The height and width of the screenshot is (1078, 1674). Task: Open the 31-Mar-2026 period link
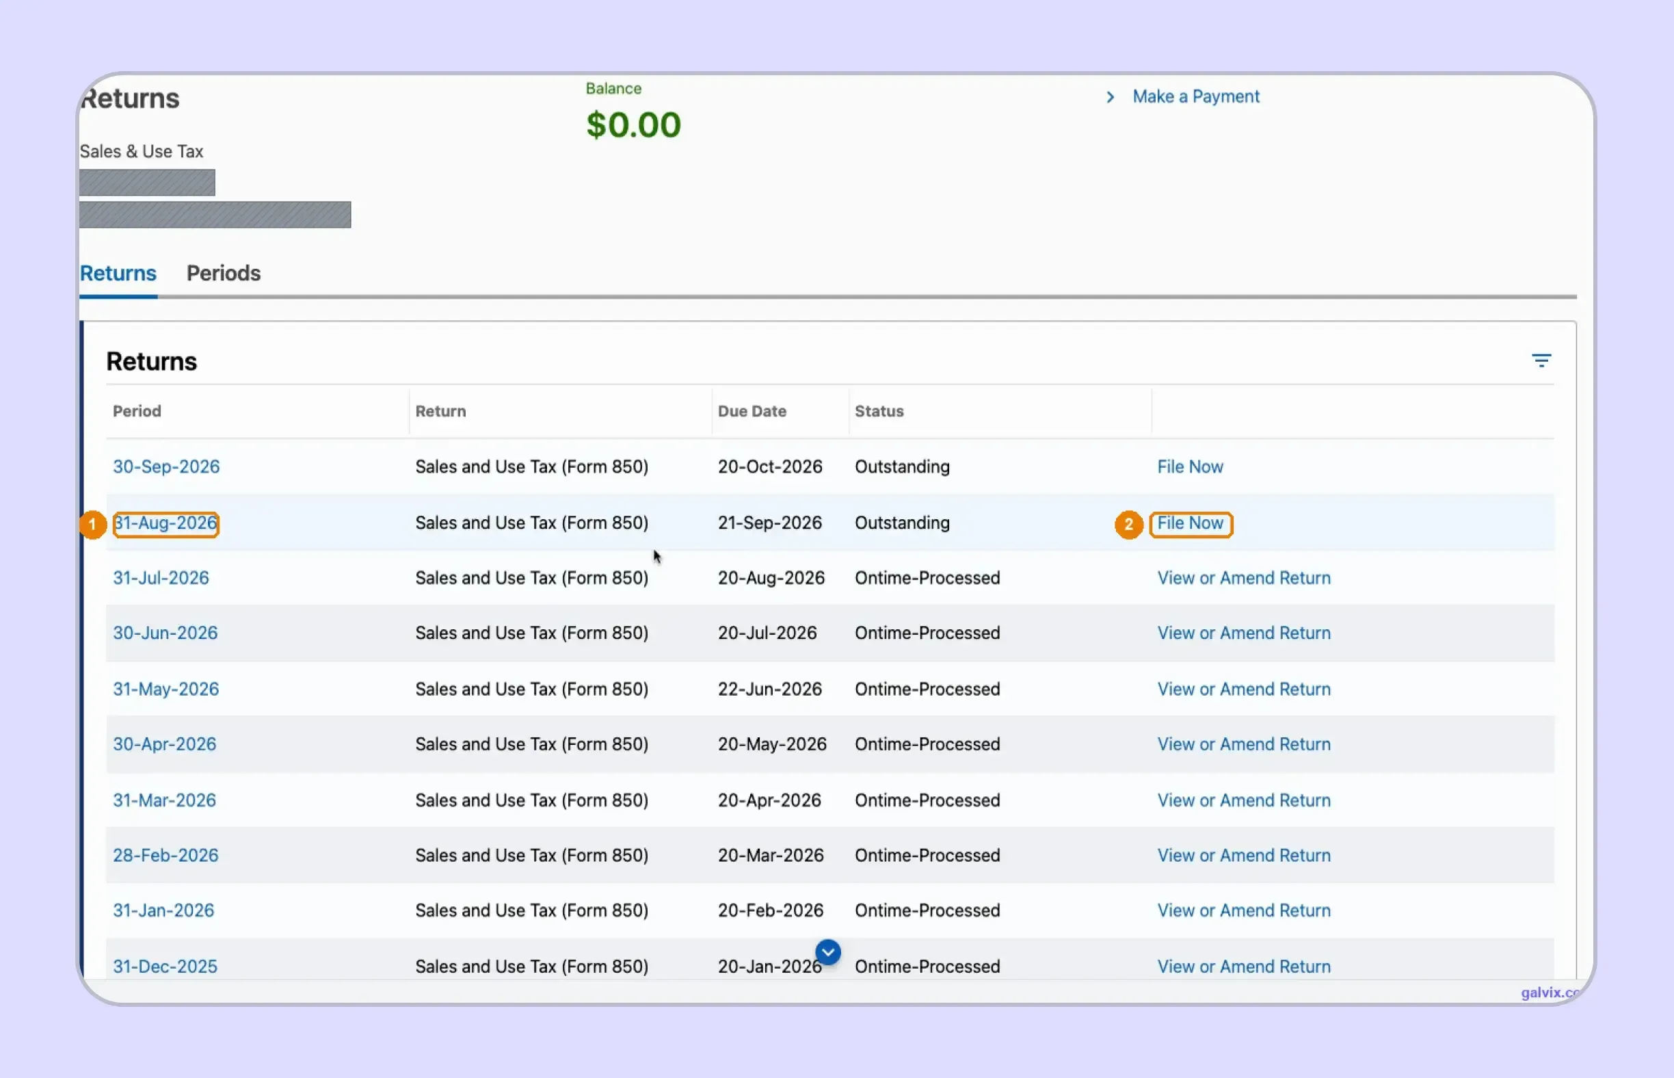click(165, 800)
